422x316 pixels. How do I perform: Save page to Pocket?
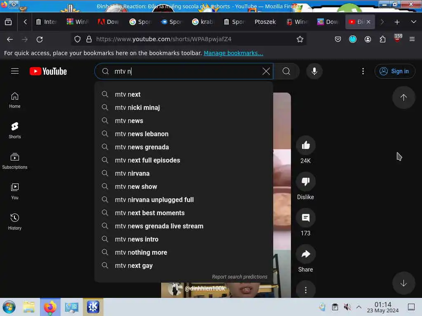pos(338,39)
